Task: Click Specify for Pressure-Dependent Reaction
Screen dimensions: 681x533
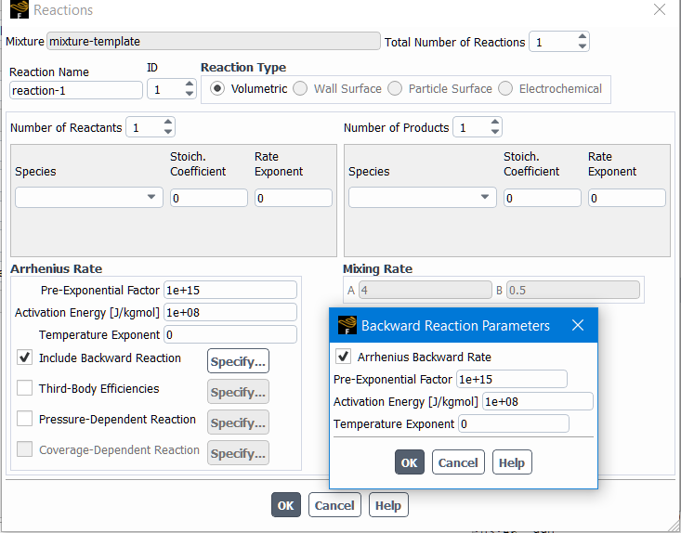Action: 238,422
